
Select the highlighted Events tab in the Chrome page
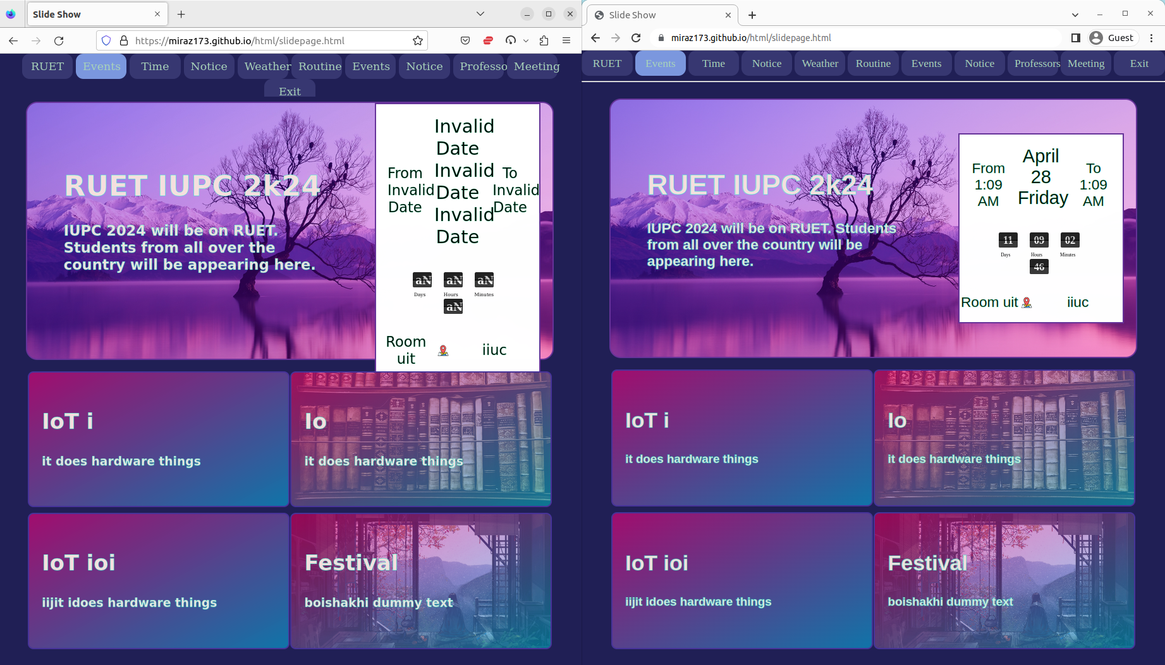point(660,63)
